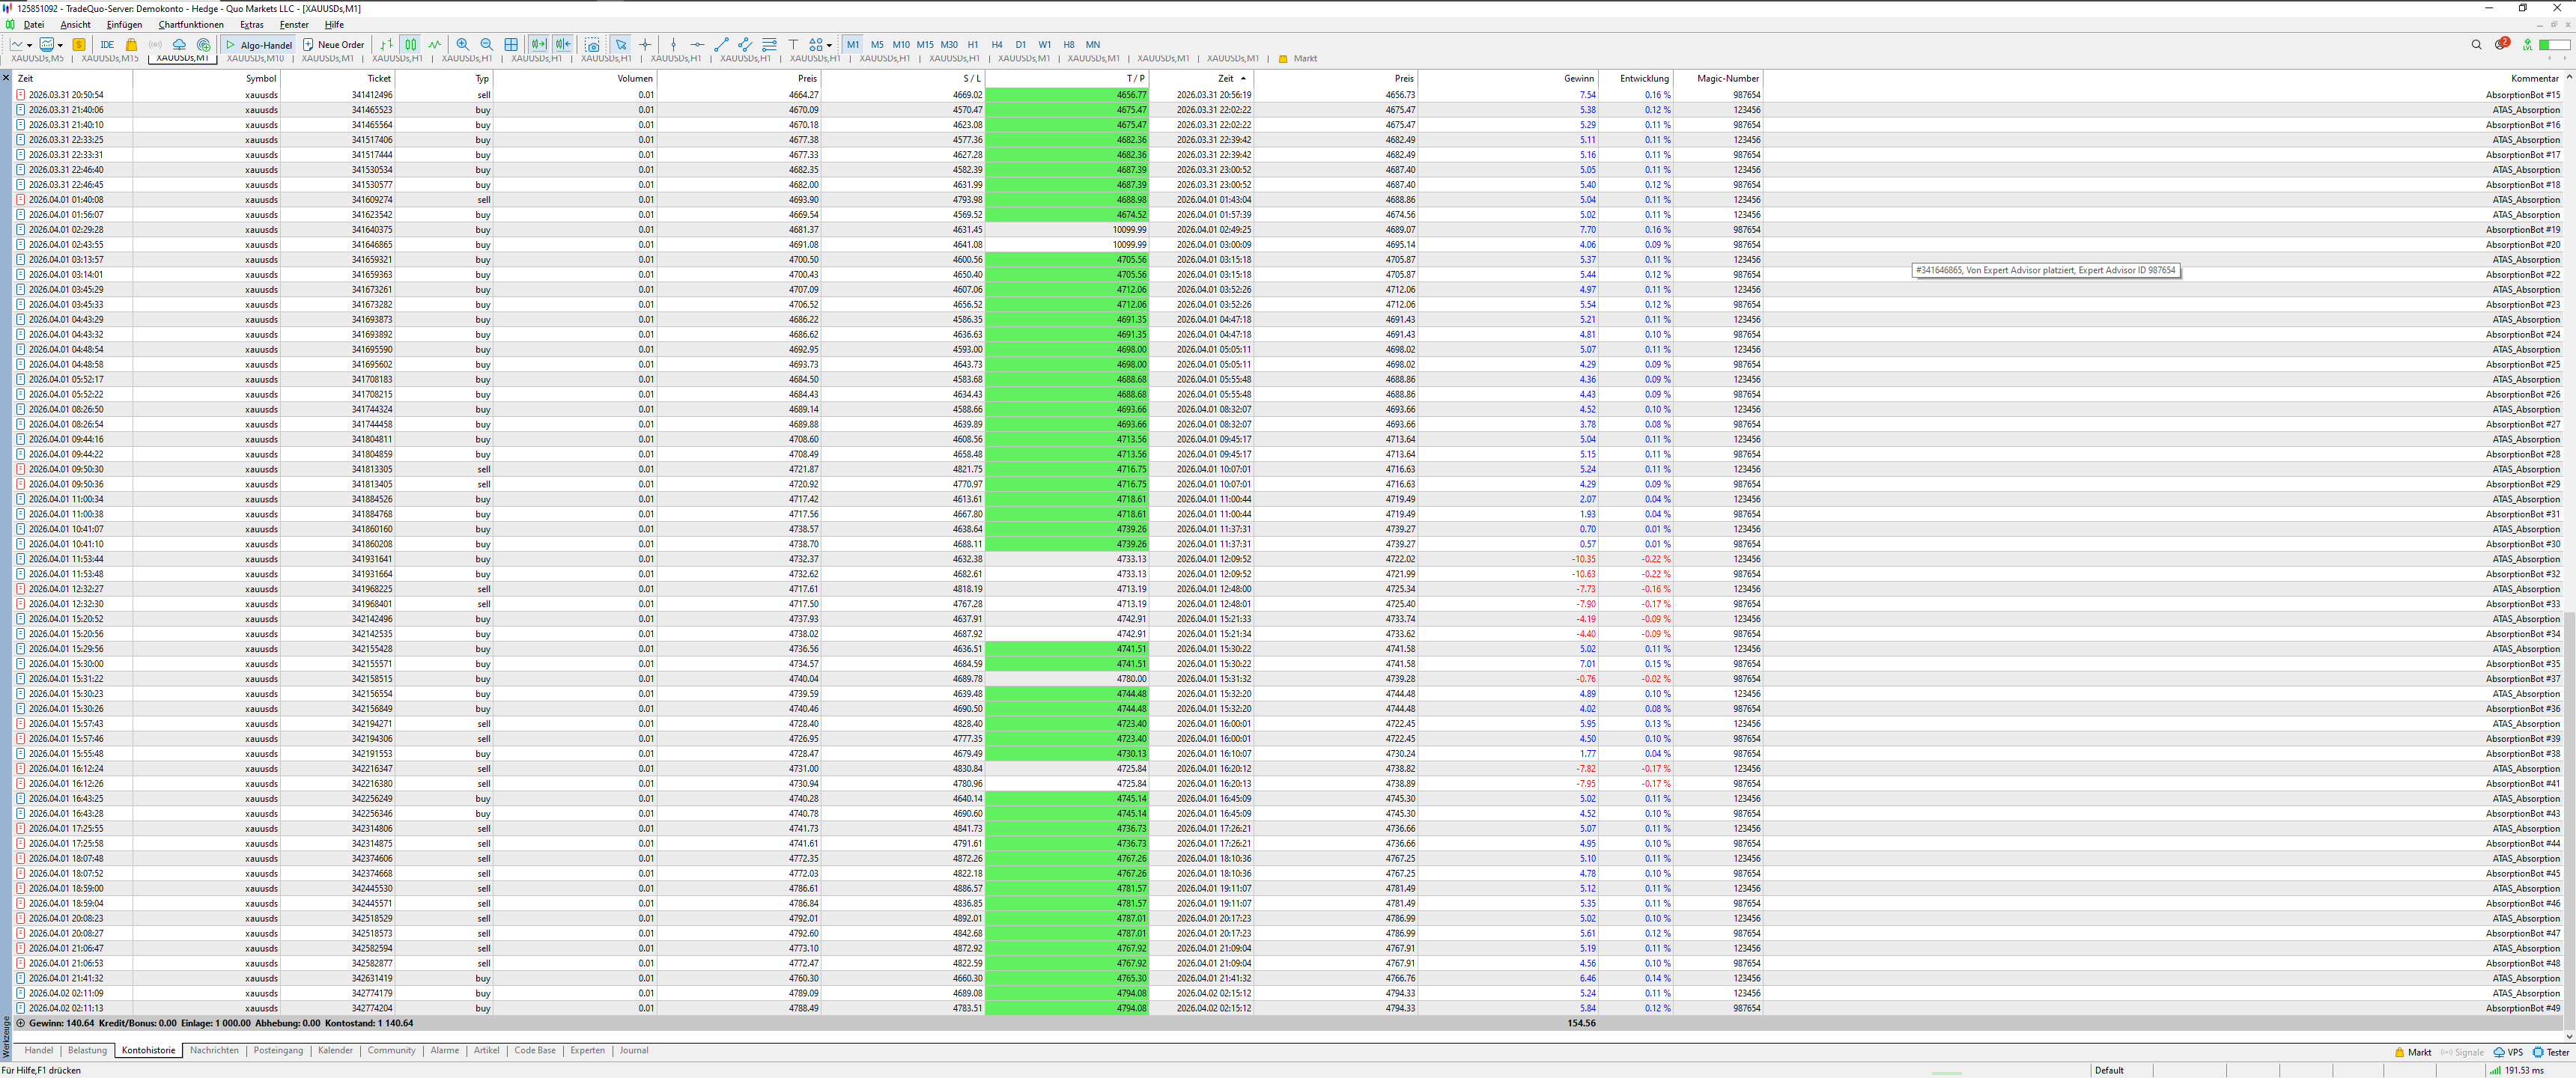
Task: Take a chart screenshot with camera icon
Action: [x=593, y=44]
